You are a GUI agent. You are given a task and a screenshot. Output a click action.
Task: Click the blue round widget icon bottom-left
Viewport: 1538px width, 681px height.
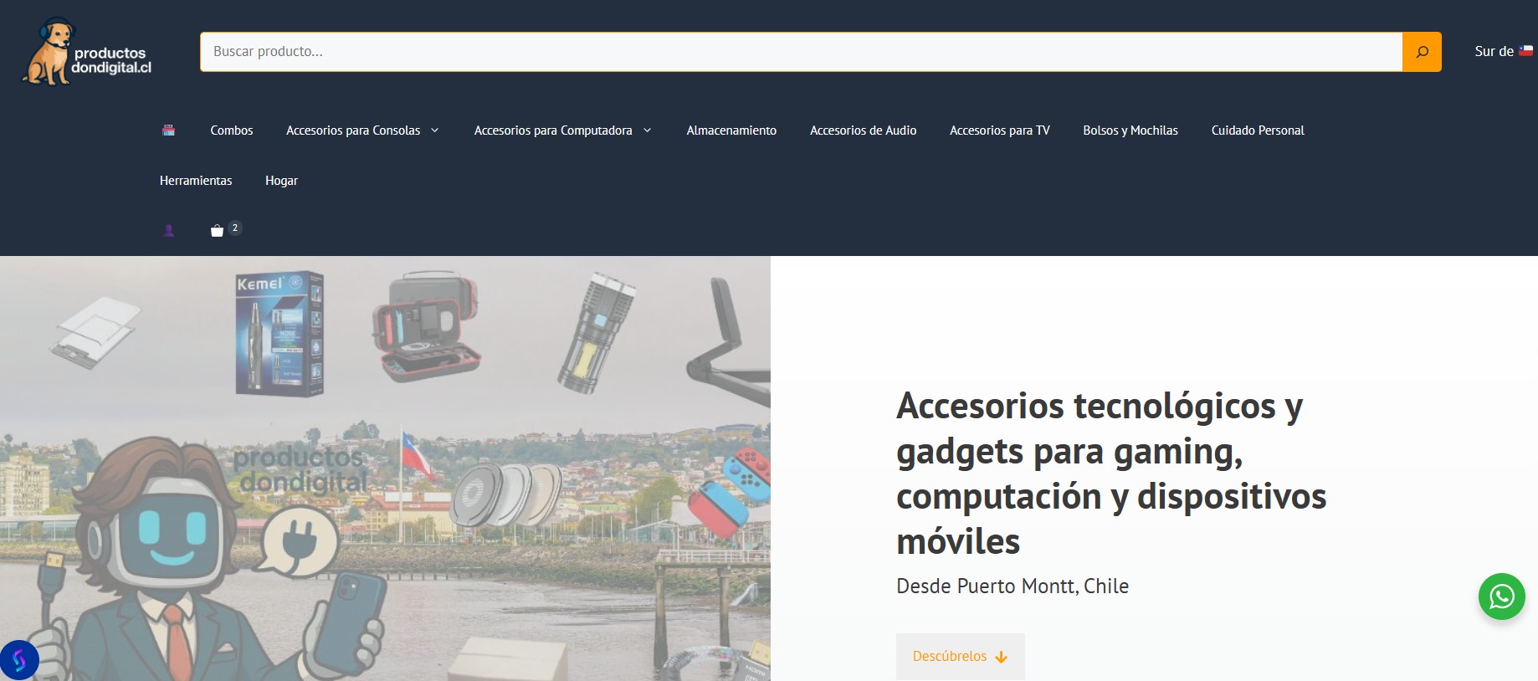coord(19,659)
